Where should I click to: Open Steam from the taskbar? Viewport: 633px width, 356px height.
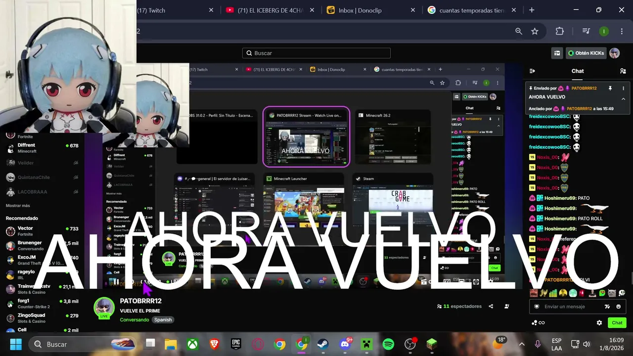pyautogui.click(x=323, y=344)
